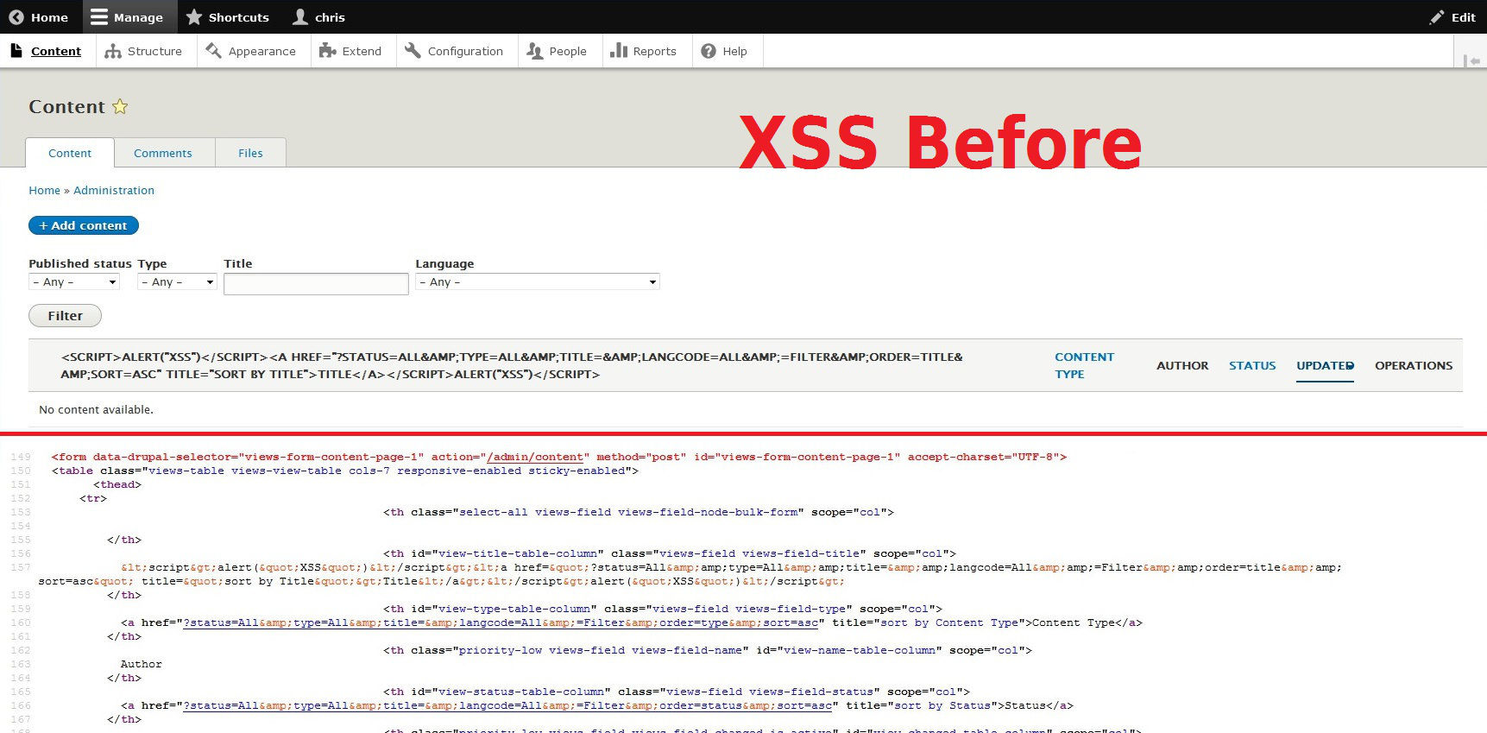Follow the Home breadcrumb link

(44, 190)
